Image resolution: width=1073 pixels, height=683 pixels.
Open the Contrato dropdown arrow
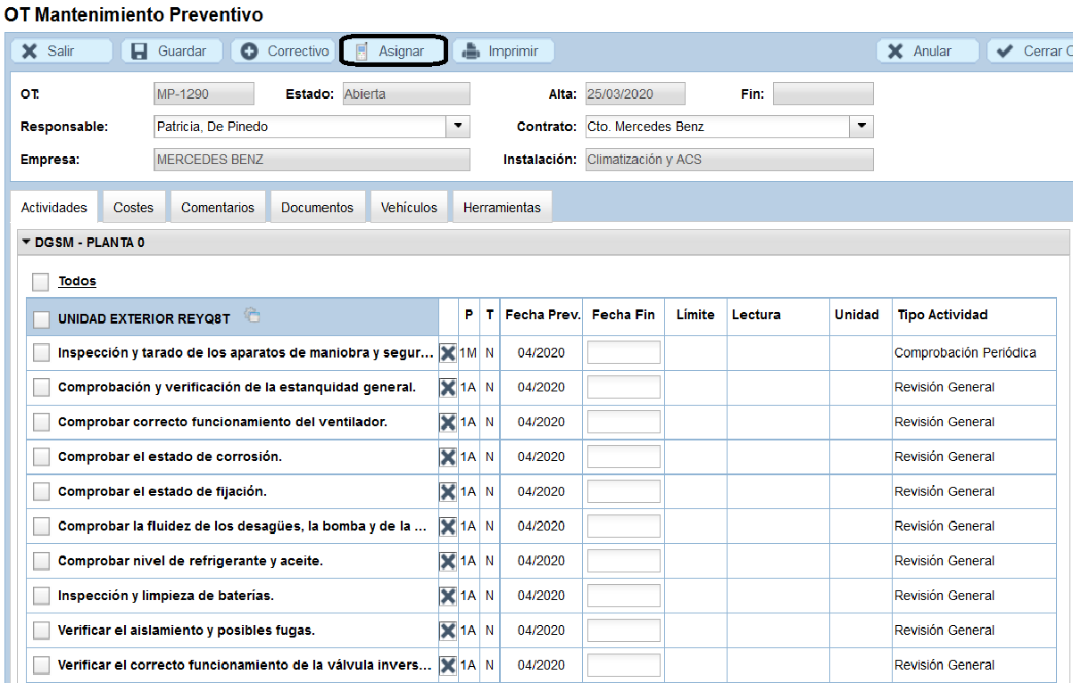click(861, 127)
